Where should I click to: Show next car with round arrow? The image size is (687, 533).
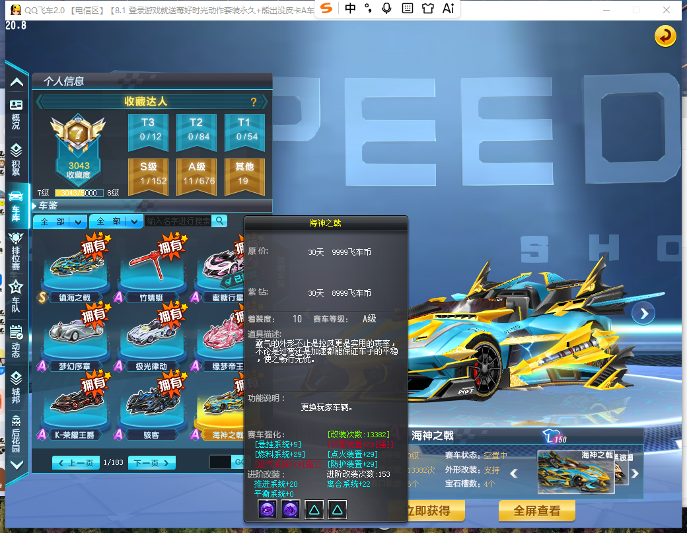[x=643, y=314]
